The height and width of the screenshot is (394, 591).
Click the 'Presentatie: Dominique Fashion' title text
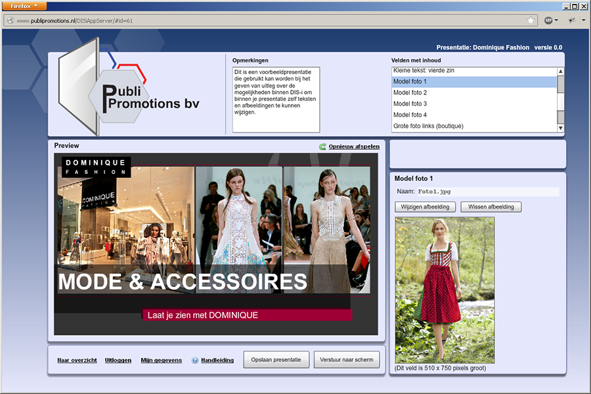click(x=483, y=47)
